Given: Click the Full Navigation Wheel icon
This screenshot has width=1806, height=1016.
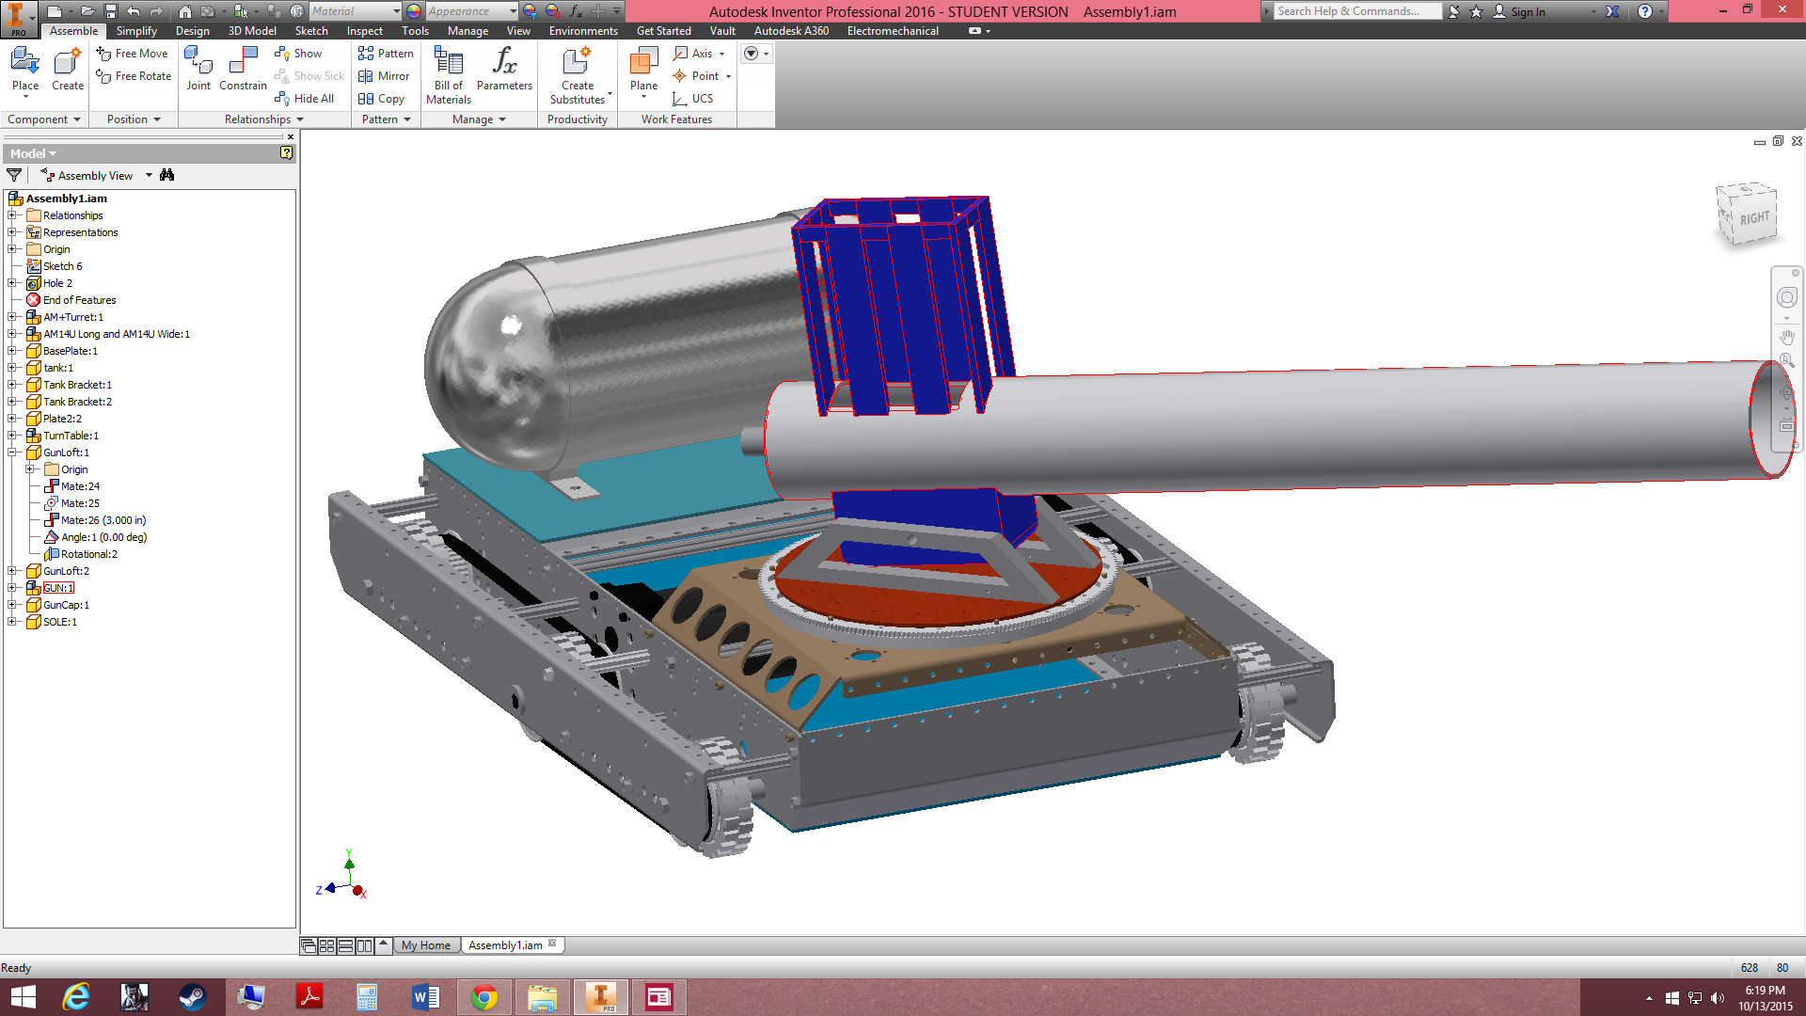Looking at the screenshot, I should point(1786,297).
